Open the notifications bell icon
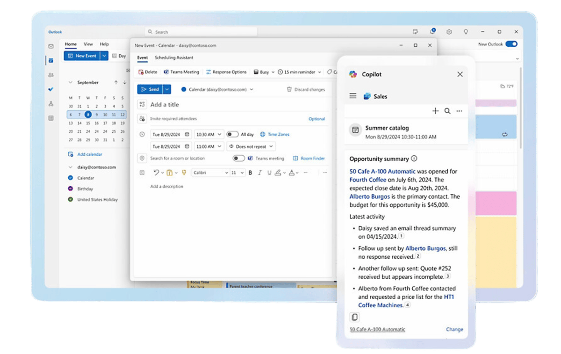561x354 pixels. click(432, 32)
